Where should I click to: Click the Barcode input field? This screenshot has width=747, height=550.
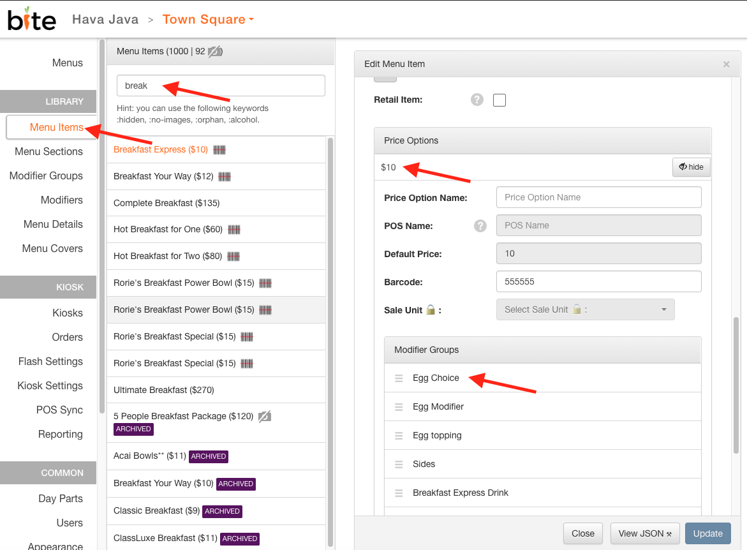pos(598,281)
